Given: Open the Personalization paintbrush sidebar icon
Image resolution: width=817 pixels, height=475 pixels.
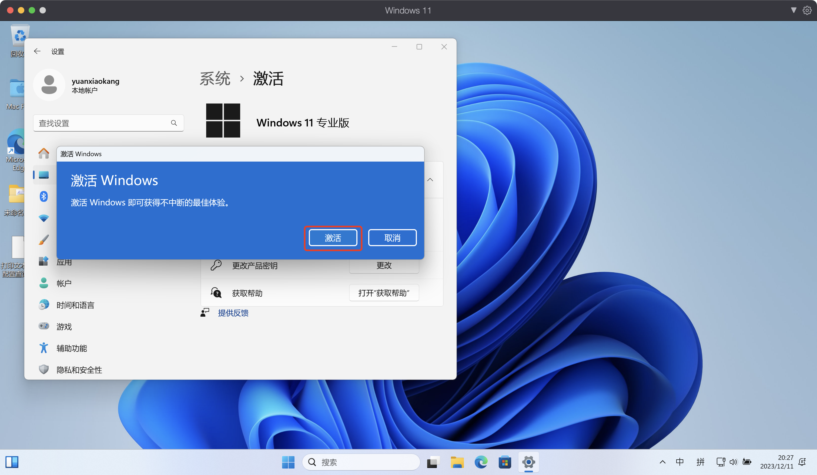Looking at the screenshot, I should pos(44,240).
